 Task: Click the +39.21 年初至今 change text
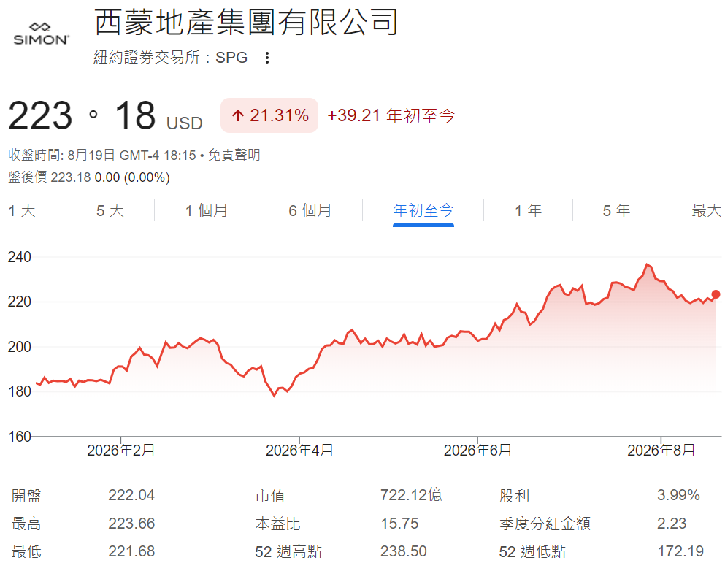coord(391,115)
